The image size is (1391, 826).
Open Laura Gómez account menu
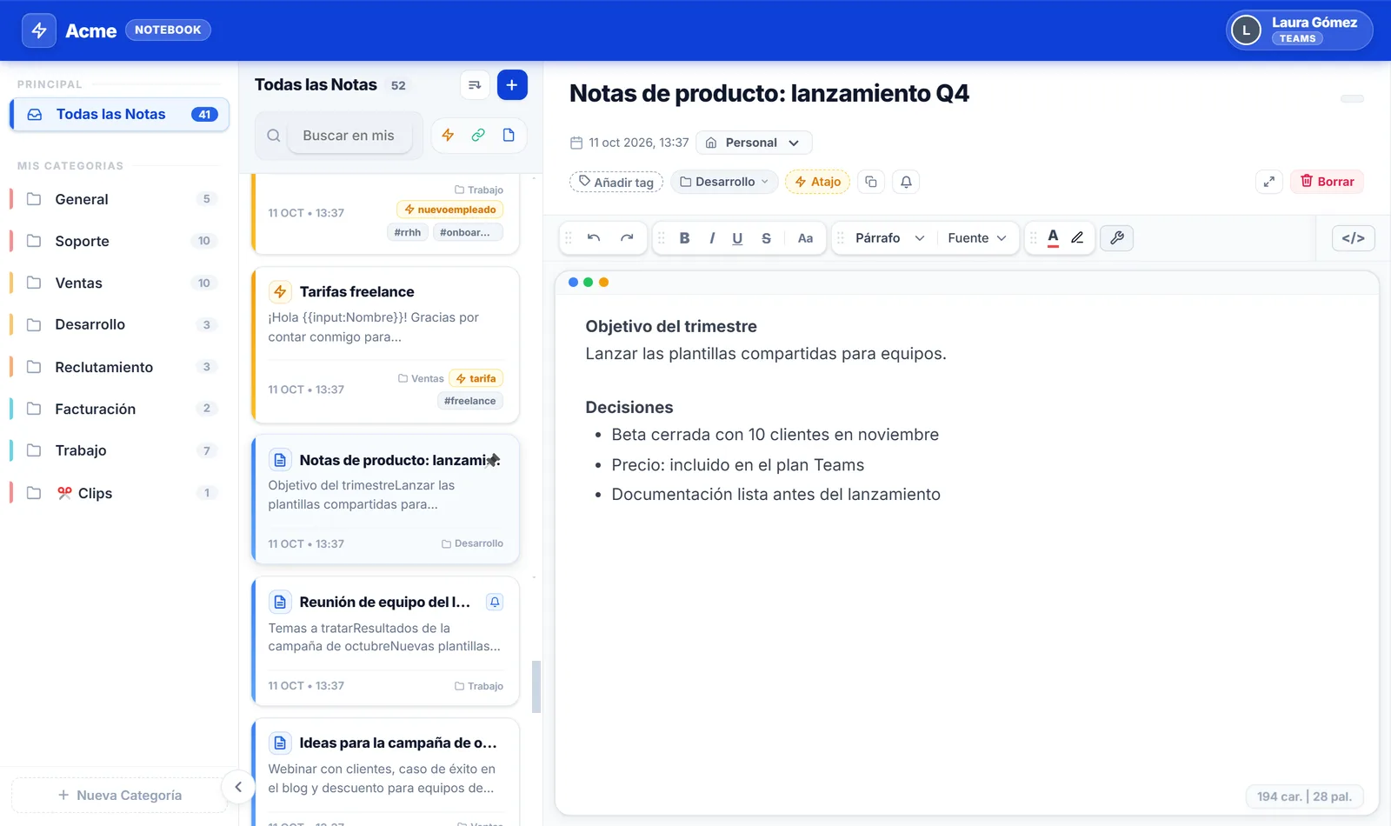[x=1300, y=30]
